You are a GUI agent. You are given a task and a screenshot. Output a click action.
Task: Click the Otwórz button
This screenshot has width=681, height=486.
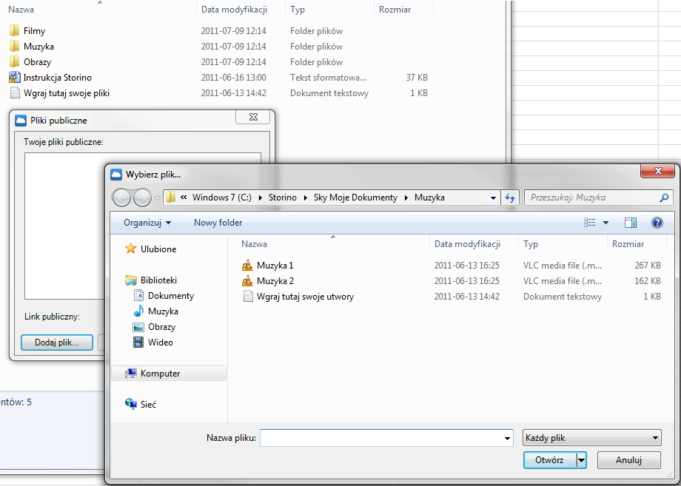coord(549,460)
